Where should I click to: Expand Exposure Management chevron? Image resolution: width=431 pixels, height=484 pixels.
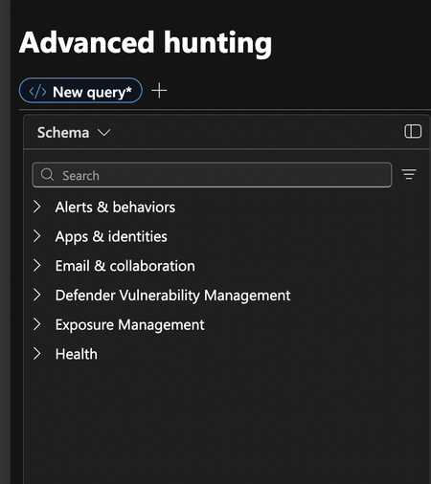[x=37, y=324]
